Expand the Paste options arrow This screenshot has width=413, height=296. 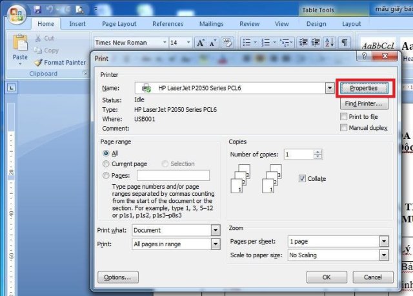coord(20,63)
